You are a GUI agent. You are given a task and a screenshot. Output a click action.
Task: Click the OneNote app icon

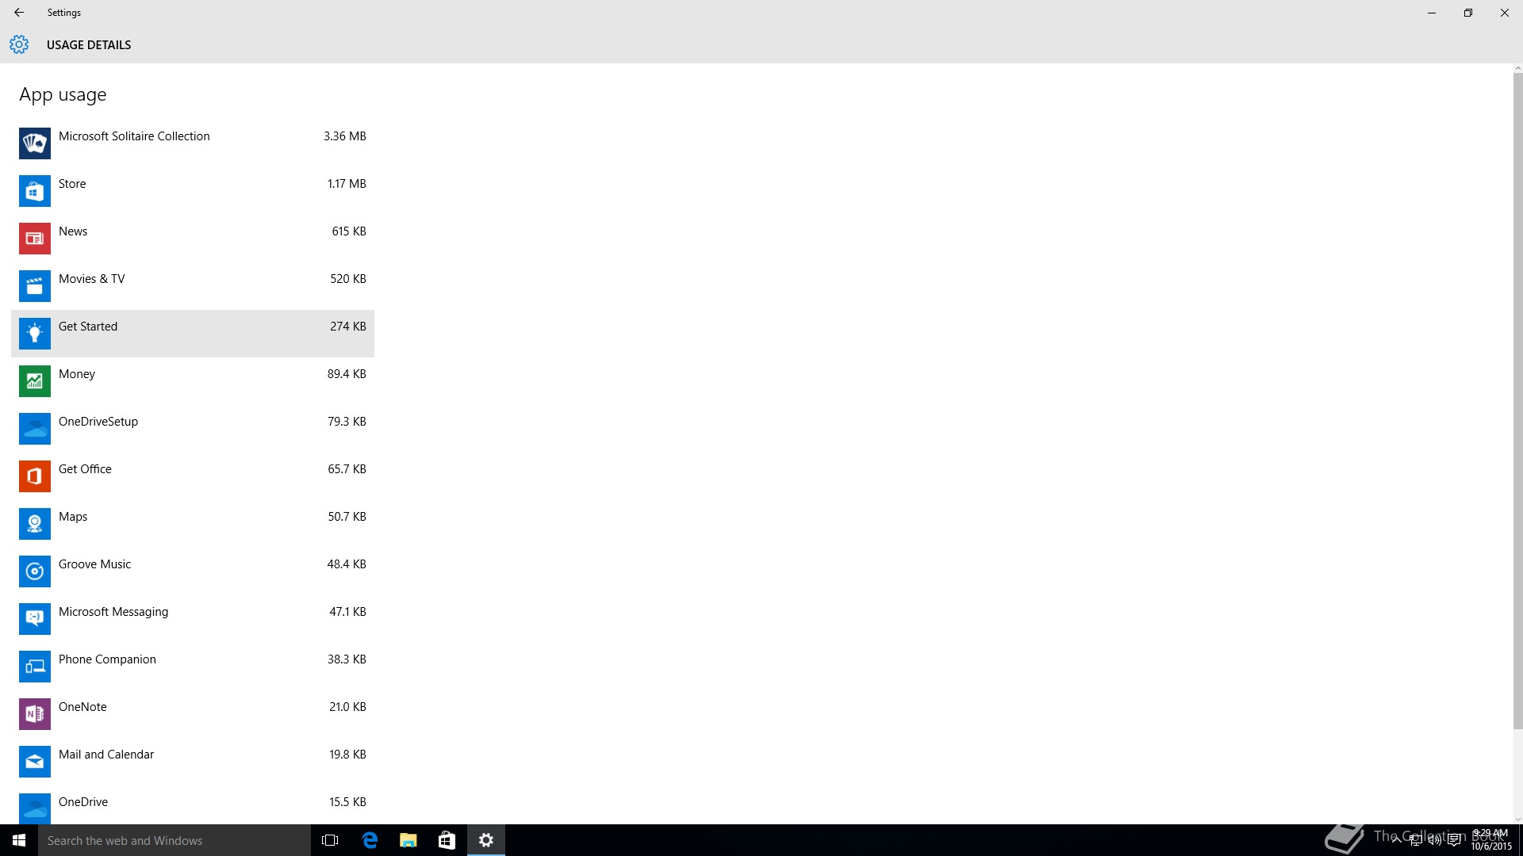pyautogui.click(x=35, y=714)
